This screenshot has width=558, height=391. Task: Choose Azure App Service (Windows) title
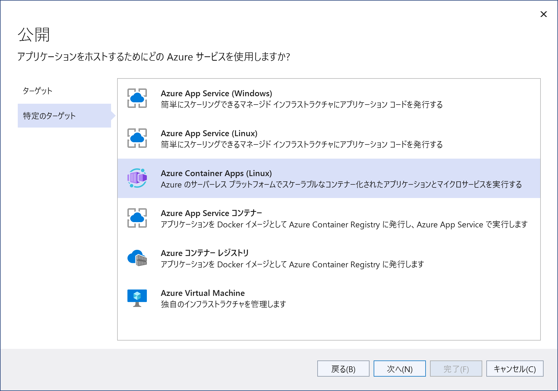tap(217, 93)
